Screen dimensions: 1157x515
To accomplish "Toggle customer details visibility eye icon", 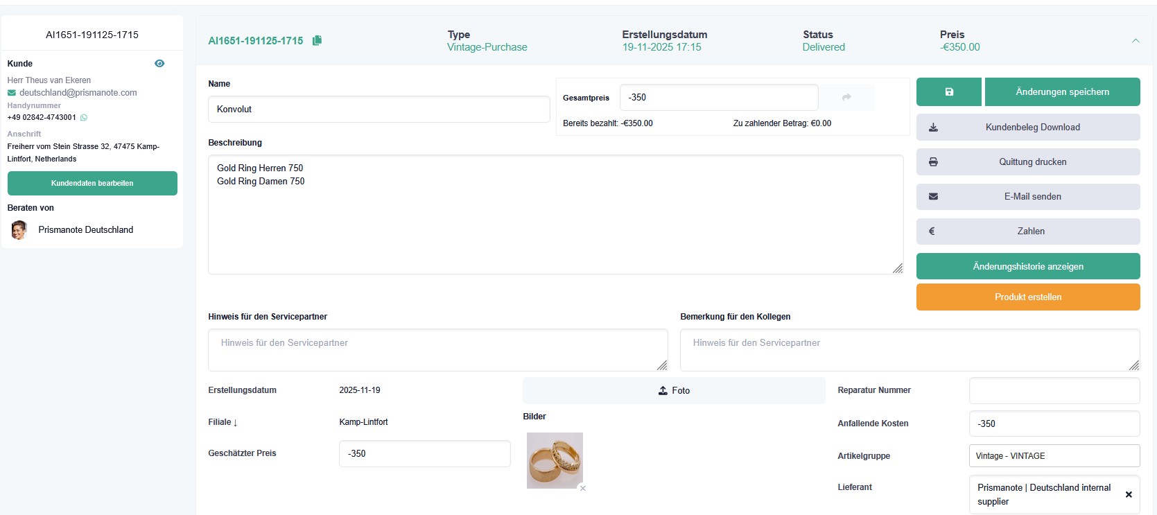I will click(159, 64).
